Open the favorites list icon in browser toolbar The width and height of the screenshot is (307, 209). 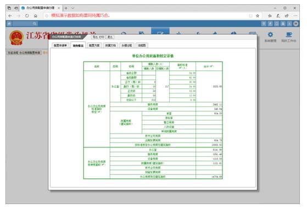270,16
